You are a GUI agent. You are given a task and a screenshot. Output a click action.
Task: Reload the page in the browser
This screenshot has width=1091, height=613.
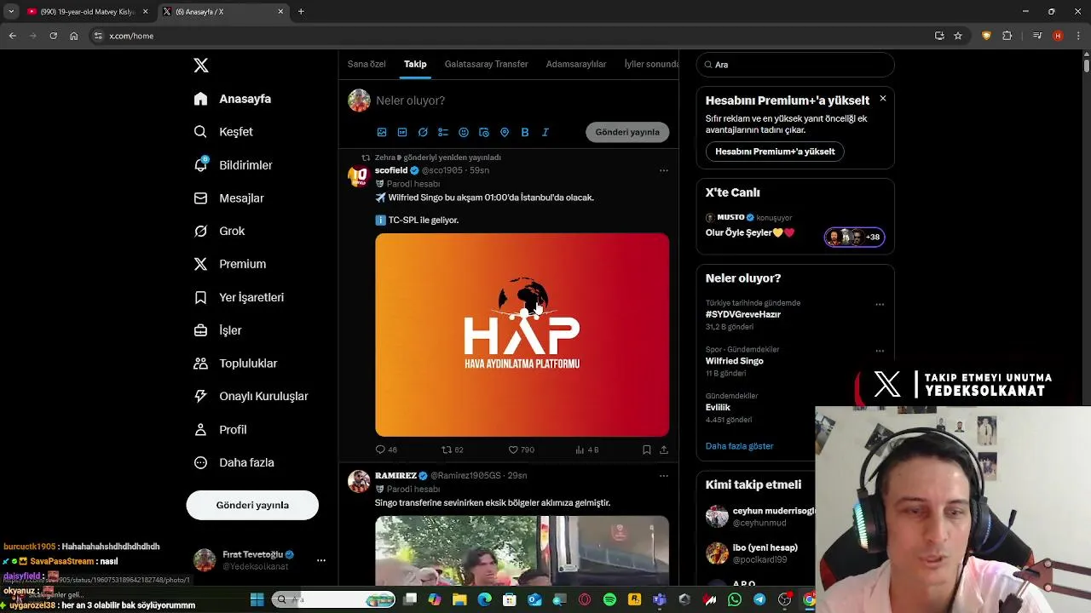coord(53,36)
